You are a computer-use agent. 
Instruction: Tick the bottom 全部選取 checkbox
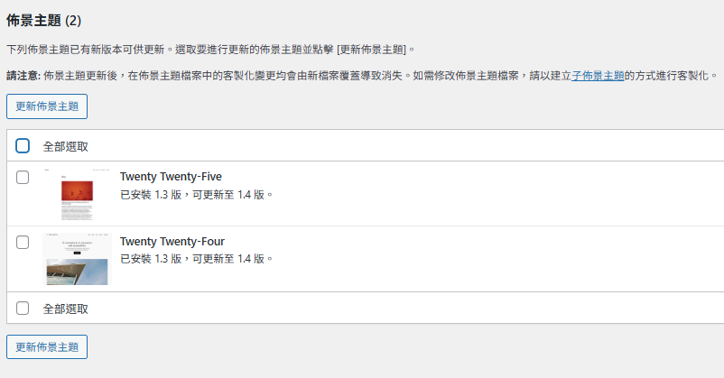[x=23, y=308]
